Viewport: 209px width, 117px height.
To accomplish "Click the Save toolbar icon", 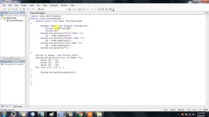I will [13, 9].
